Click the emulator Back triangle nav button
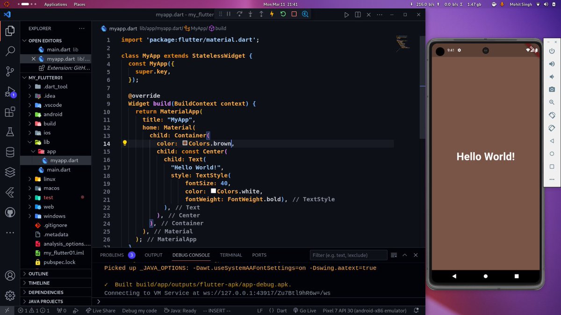 (454, 276)
